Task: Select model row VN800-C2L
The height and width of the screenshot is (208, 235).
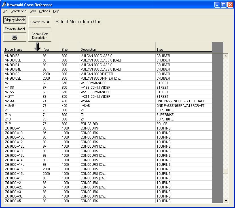Action: pos(108,78)
